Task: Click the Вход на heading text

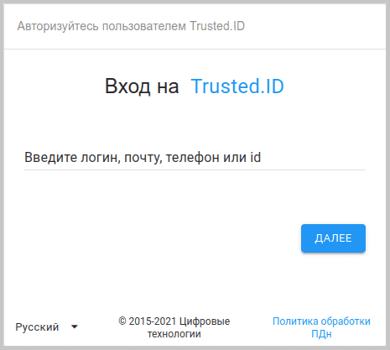Action: 142,86
